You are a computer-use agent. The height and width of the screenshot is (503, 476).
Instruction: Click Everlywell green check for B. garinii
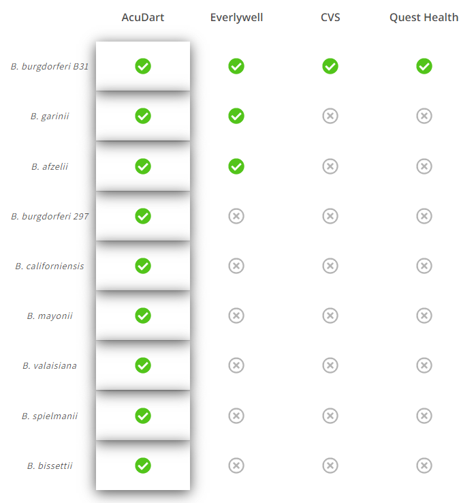(236, 116)
